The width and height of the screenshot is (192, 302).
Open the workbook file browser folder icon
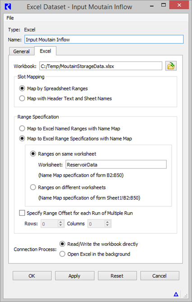click(171, 66)
